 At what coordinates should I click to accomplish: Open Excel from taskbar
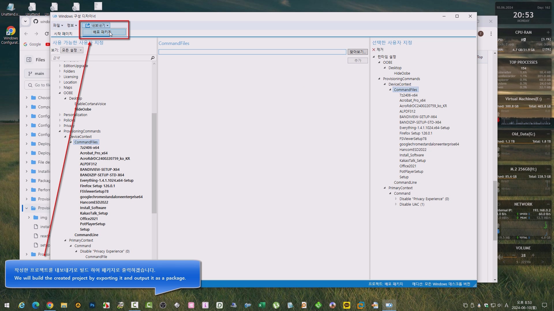(262, 305)
